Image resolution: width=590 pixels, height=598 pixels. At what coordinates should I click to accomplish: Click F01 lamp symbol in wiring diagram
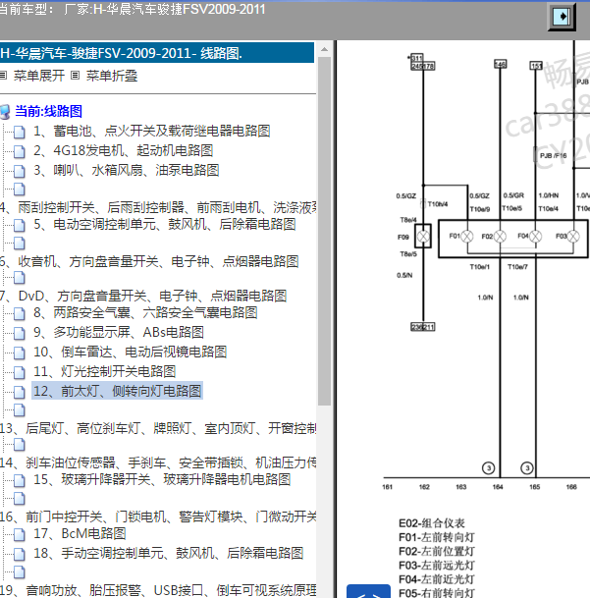[x=467, y=237]
